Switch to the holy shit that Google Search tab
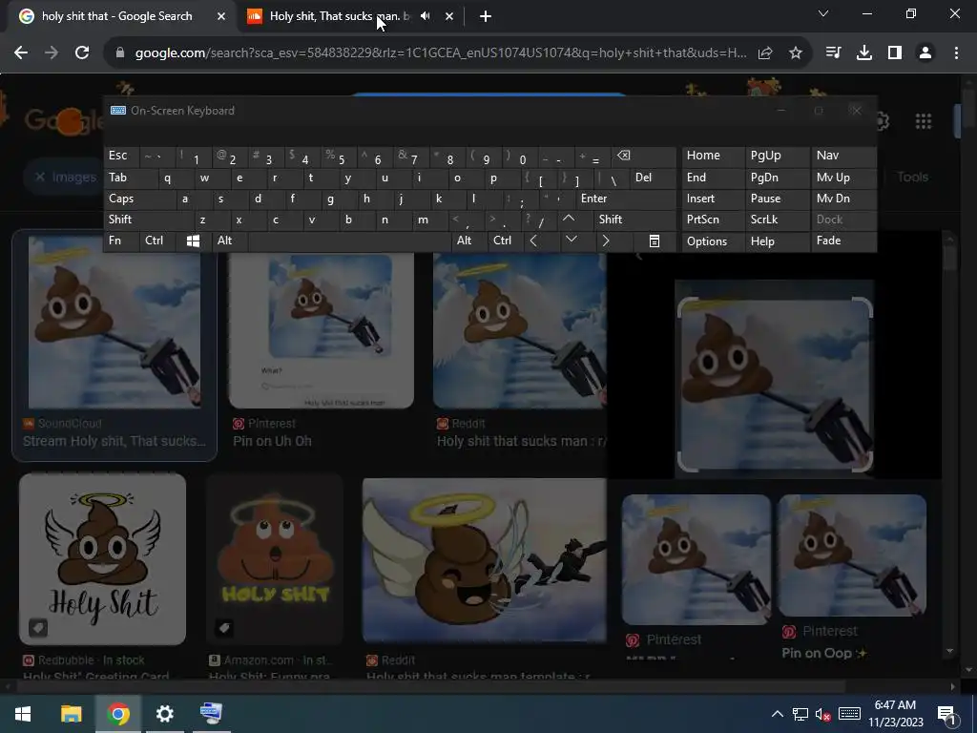Screen dimensions: 977x733 click(118, 17)
